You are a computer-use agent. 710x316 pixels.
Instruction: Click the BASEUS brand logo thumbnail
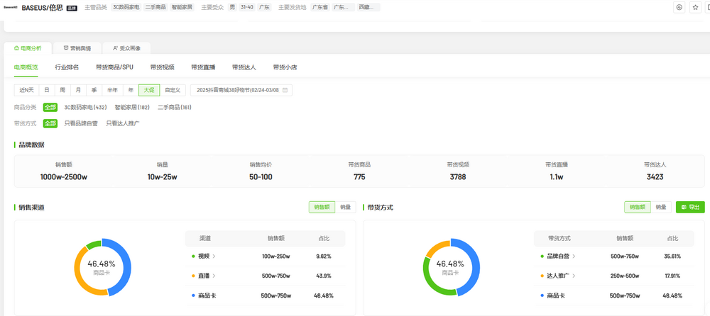pyautogui.click(x=11, y=8)
